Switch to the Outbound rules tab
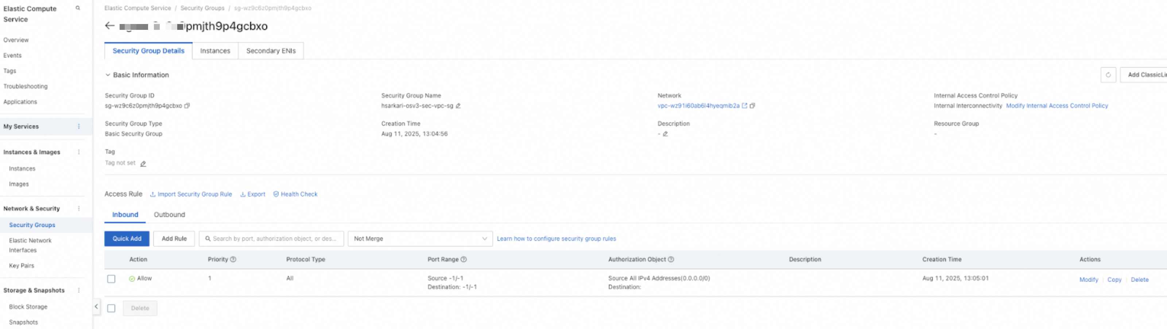The height and width of the screenshot is (329, 1167). (169, 215)
